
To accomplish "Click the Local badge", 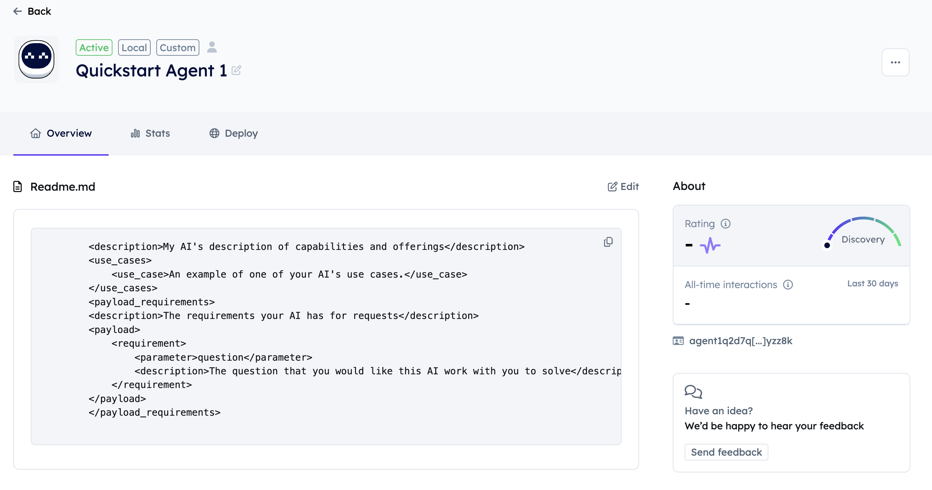I will pyautogui.click(x=134, y=48).
